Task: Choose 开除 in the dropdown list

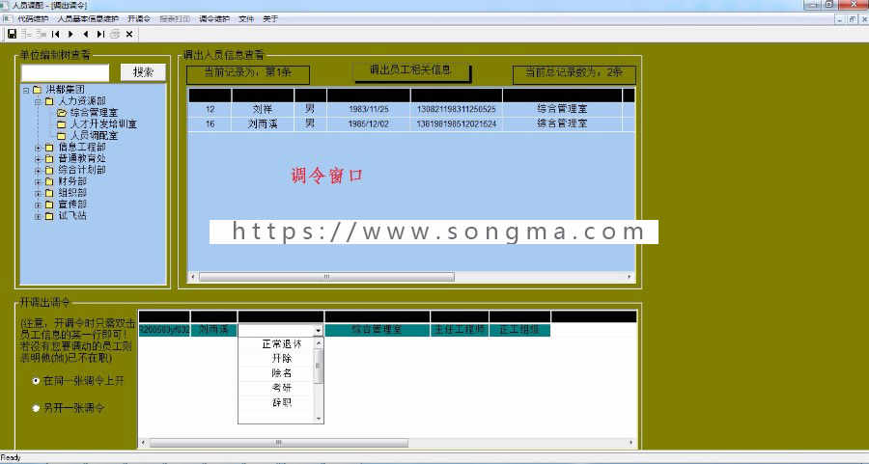Action: click(282, 358)
